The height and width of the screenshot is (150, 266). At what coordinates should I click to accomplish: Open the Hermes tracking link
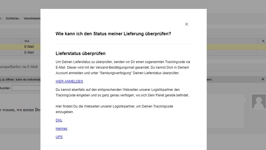[62, 129]
